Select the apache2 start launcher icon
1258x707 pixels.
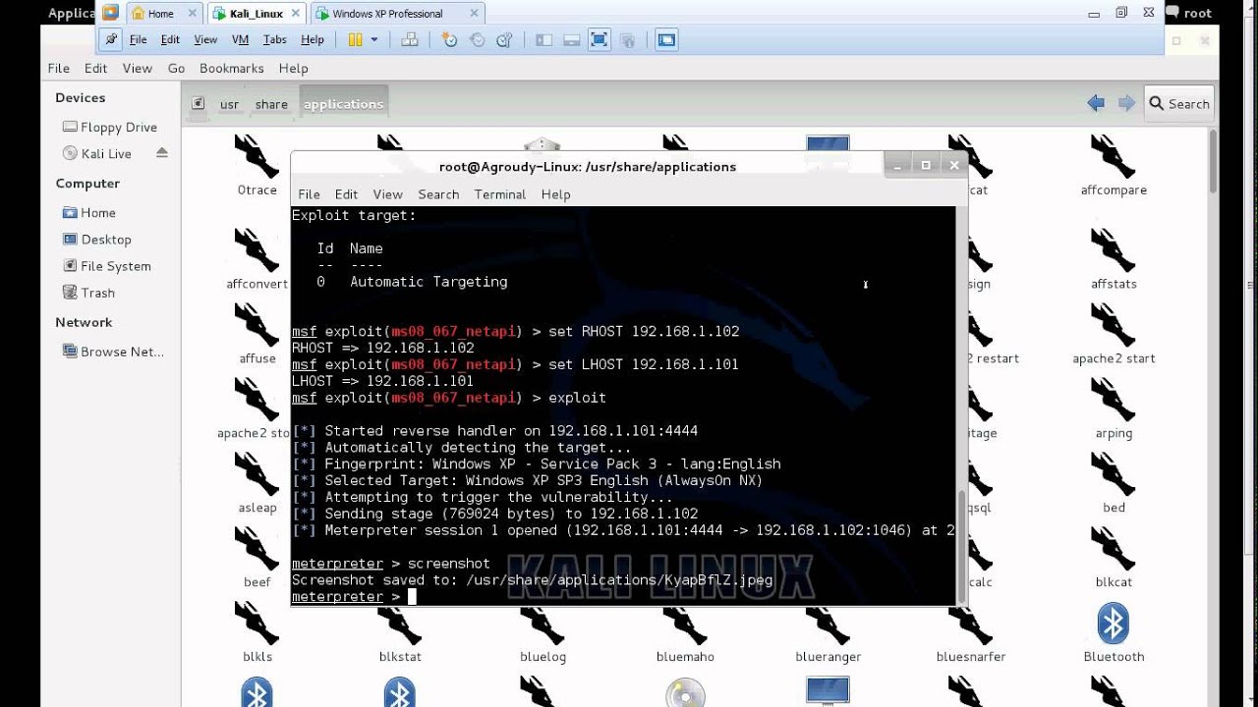[1114, 326]
